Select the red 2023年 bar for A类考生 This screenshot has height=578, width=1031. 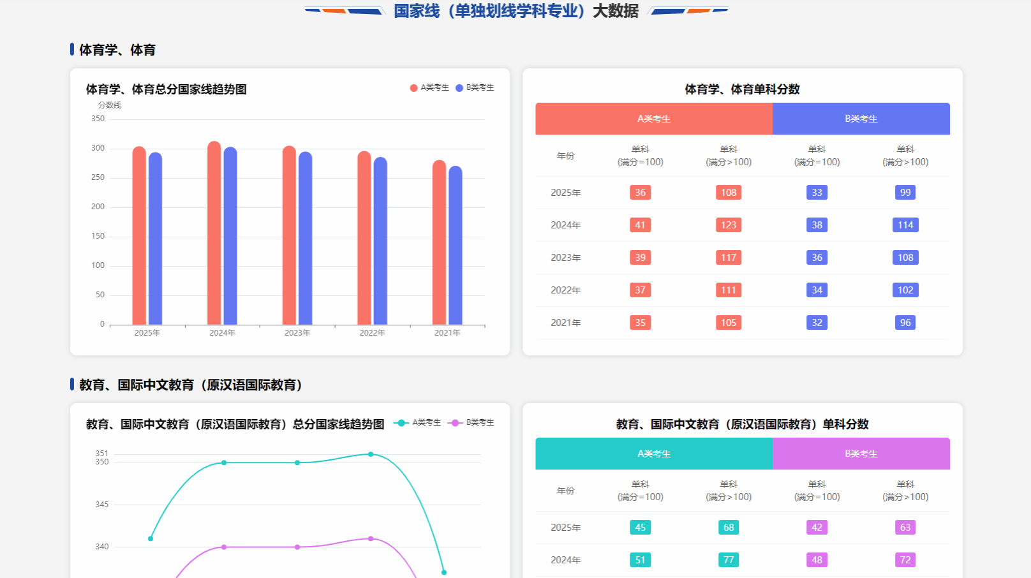click(x=289, y=236)
